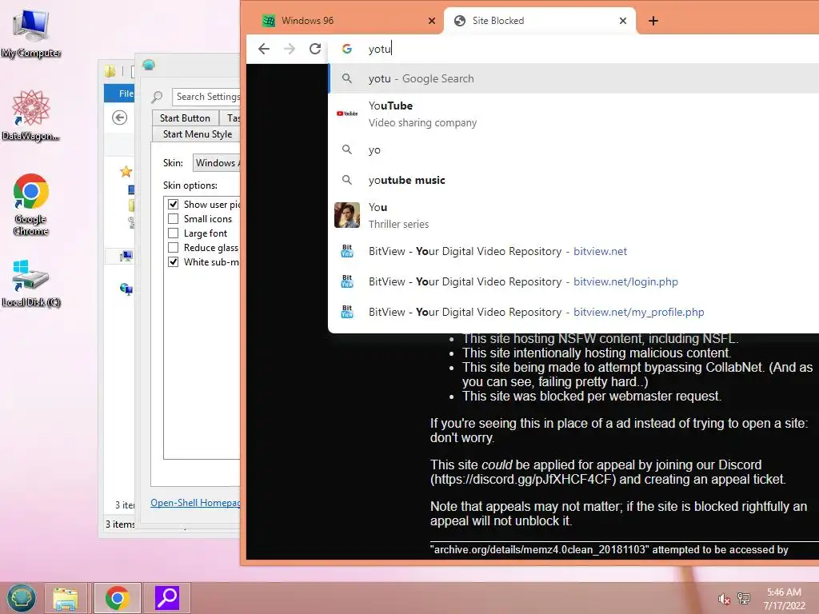This screenshot has height=614, width=819.
Task: Click the 'You' series thumbnail image
Action: pos(347,215)
